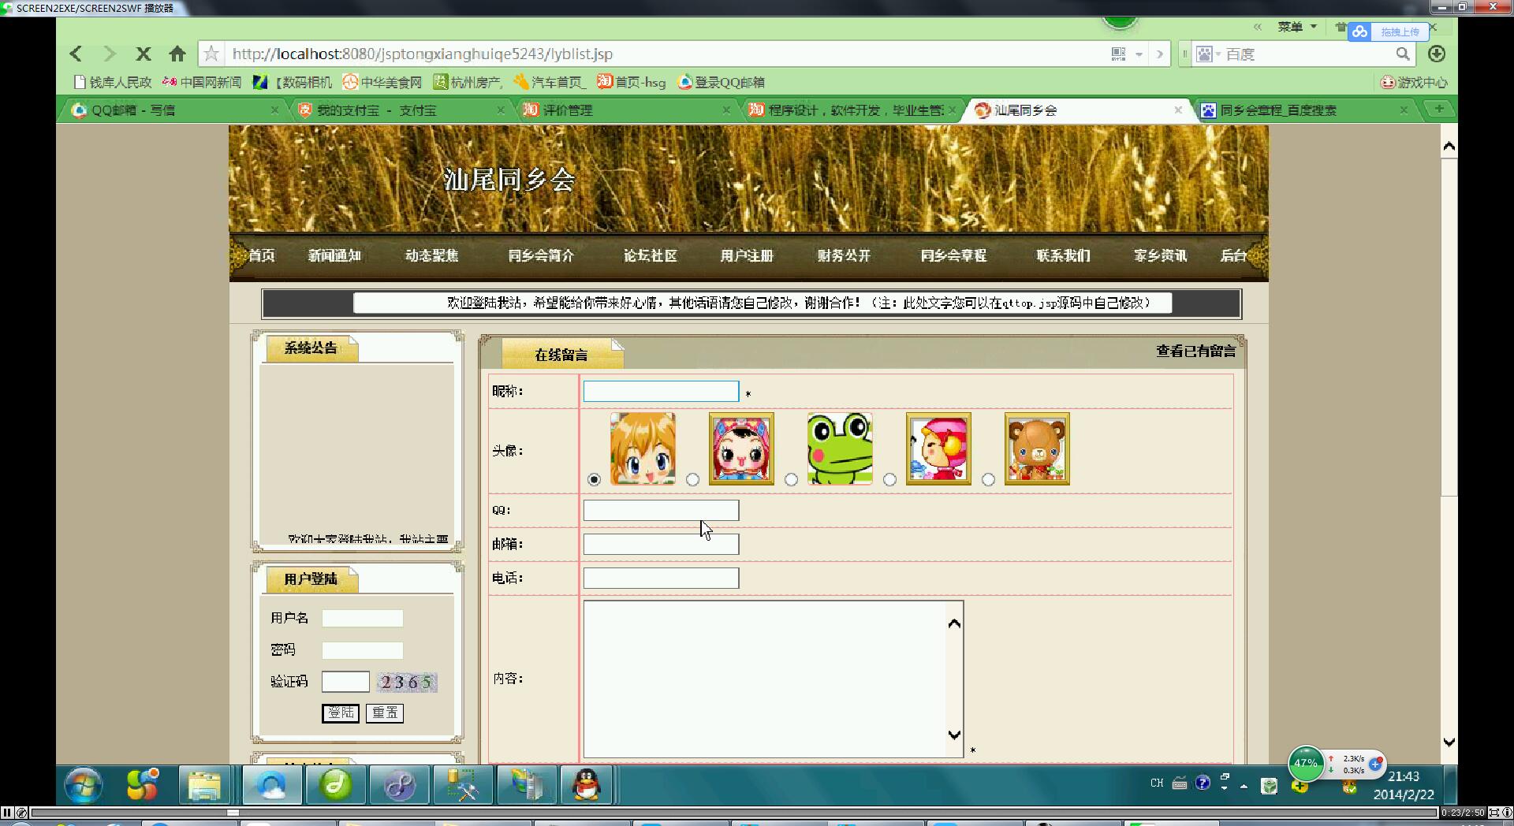The height and width of the screenshot is (826, 1514).
Task: Close the 汕尾同乡会 tab
Action: 1178,110
